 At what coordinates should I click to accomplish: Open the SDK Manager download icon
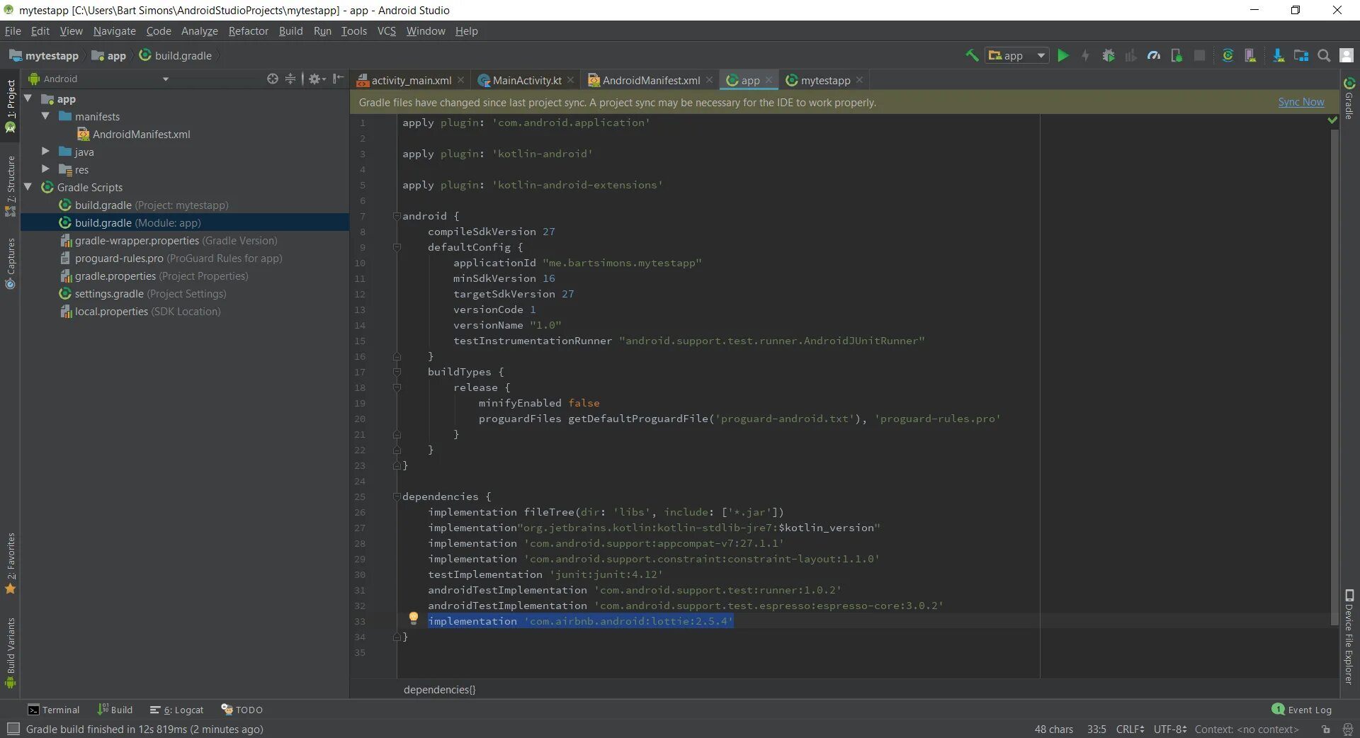point(1278,55)
